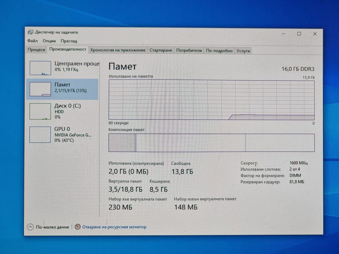
Task: Click the 2,1/15,9 ГБ (13%) sidebar text
Action: (x=70, y=91)
